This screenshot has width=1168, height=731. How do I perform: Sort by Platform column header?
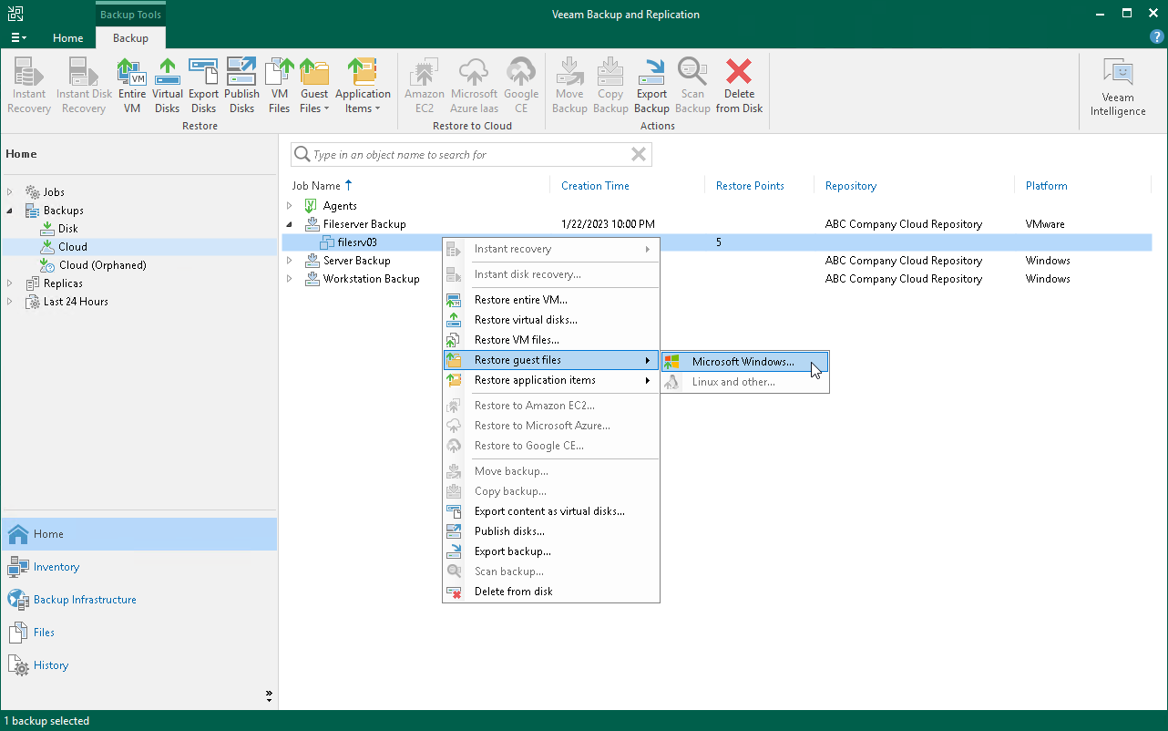[1046, 186]
